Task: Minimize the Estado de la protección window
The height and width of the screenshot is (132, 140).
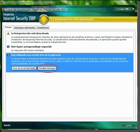Action: (122, 9)
